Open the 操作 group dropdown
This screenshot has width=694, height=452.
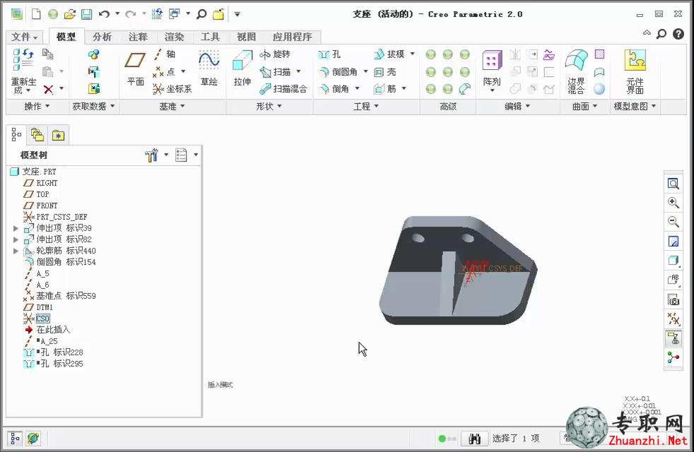[x=37, y=107]
